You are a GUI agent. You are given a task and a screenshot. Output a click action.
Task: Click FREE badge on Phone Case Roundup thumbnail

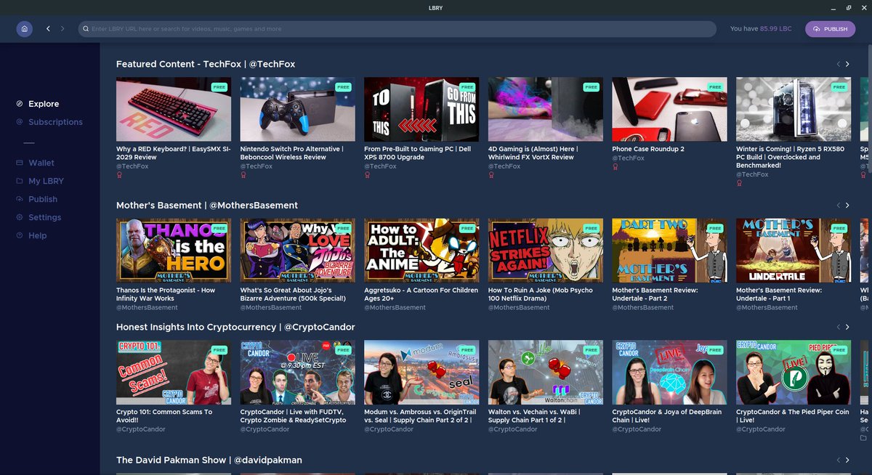(715, 86)
